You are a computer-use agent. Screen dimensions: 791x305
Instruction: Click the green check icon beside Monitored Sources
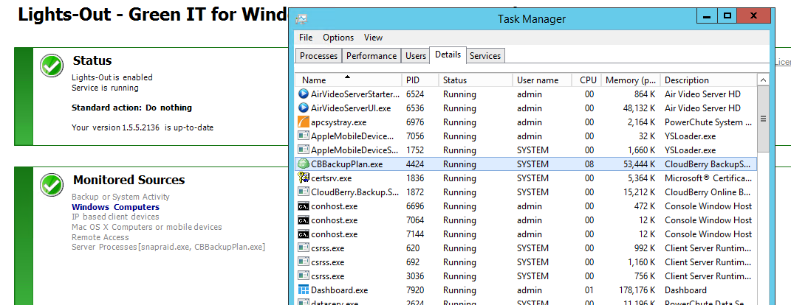tap(52, 184)
